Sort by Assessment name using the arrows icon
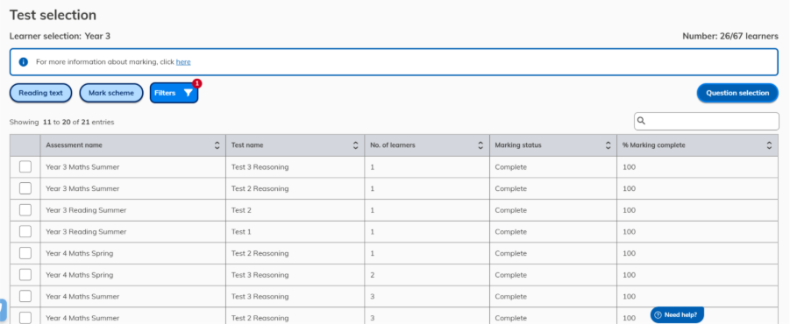The width and height of the screenshot is (790, 324). pos(217,145)
